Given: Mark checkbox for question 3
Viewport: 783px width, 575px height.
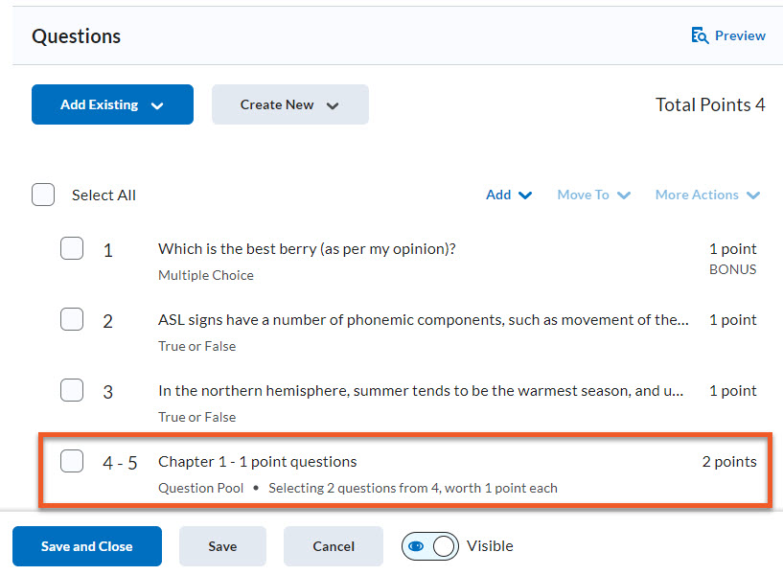Looking at the screenshot, I should tap(72, 391).
